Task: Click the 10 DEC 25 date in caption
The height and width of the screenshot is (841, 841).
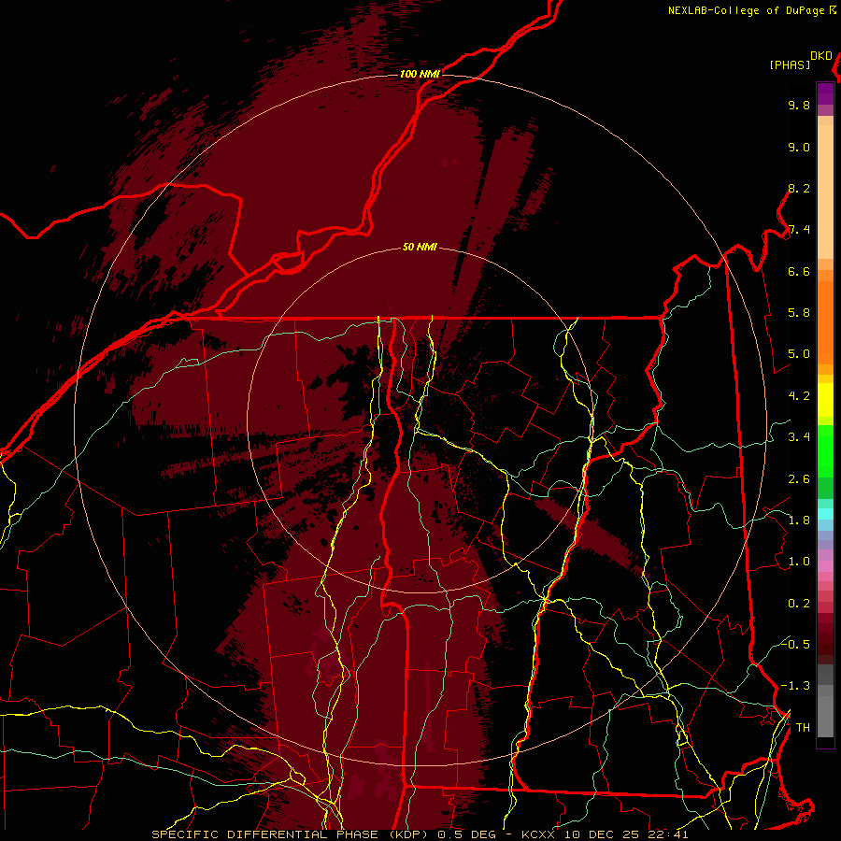Action: [x=601, y=834]
